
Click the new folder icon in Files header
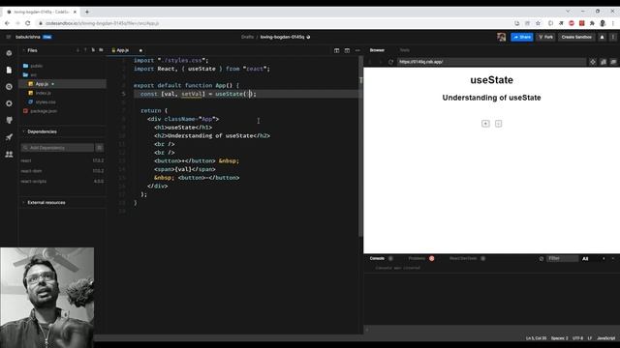coord(101,50)
